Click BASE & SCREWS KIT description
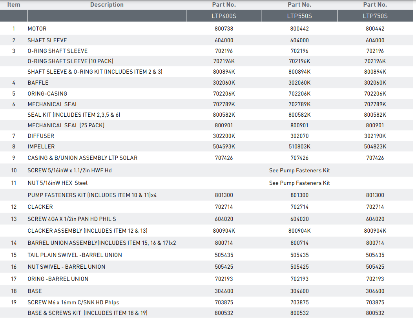Viewport: 416px width, 320px height. (88, 313)
